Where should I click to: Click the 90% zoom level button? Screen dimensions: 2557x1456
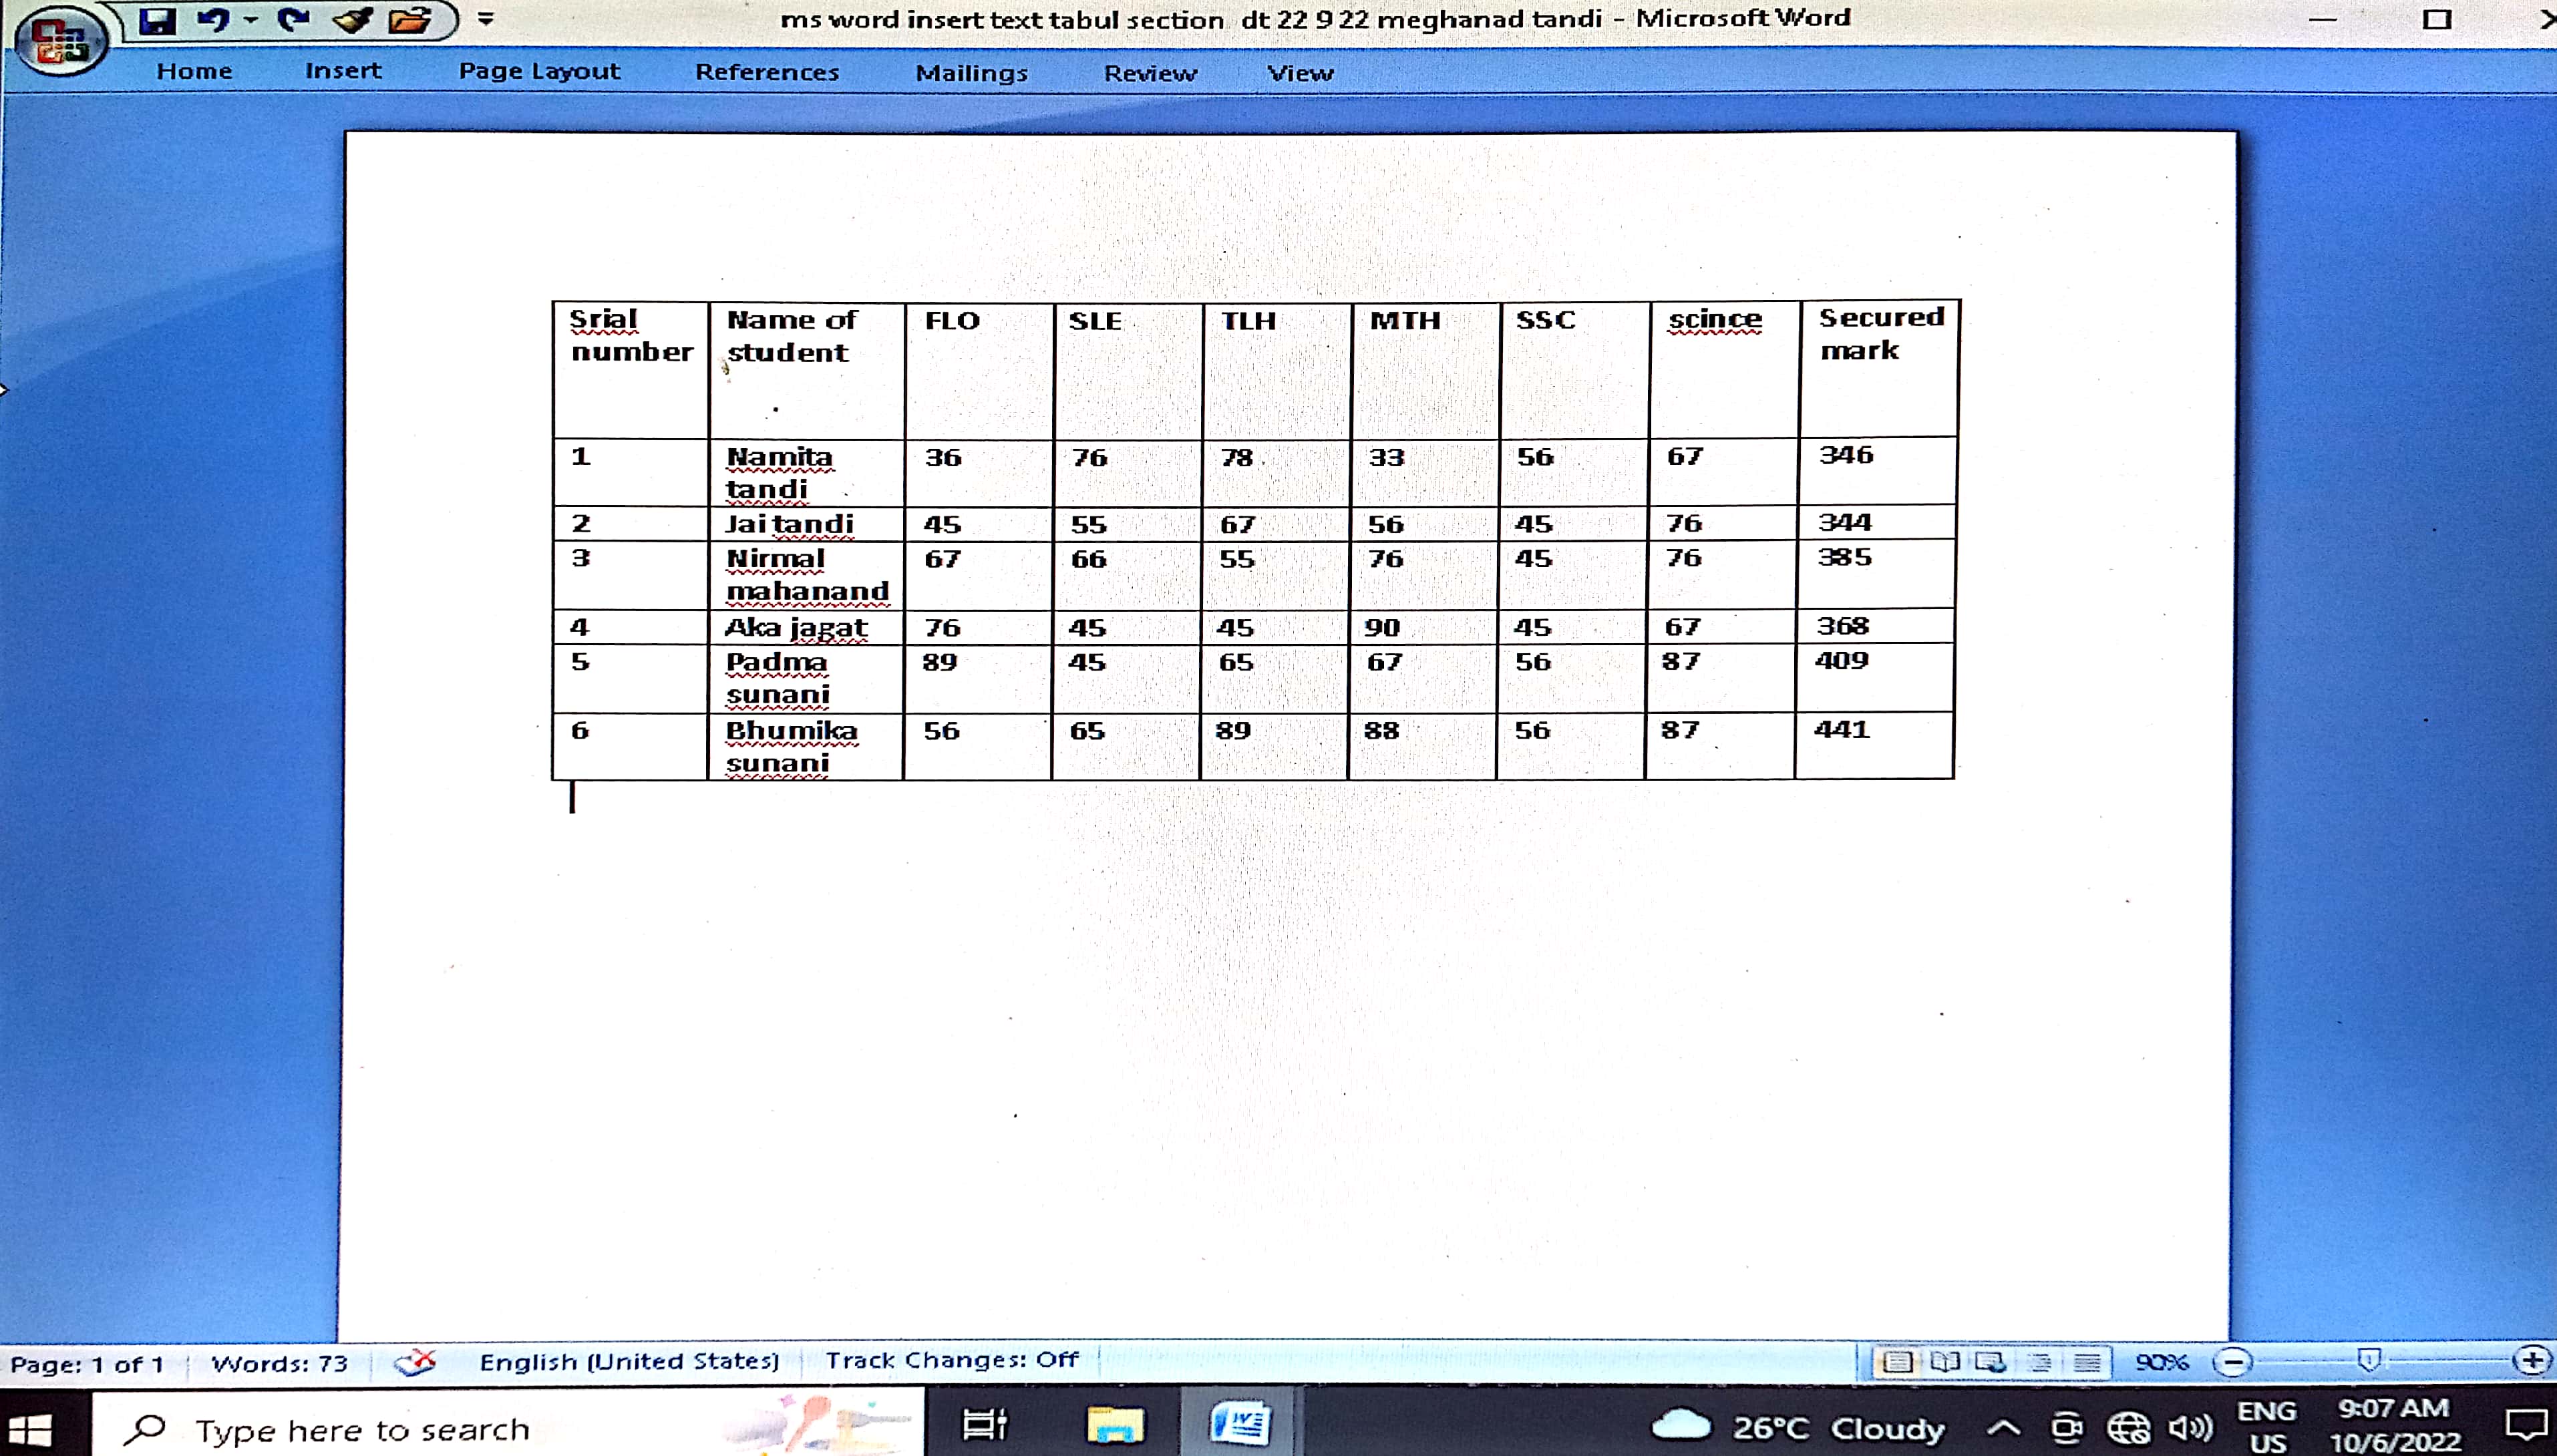pyautogui.click(x=2162, y=1362)
